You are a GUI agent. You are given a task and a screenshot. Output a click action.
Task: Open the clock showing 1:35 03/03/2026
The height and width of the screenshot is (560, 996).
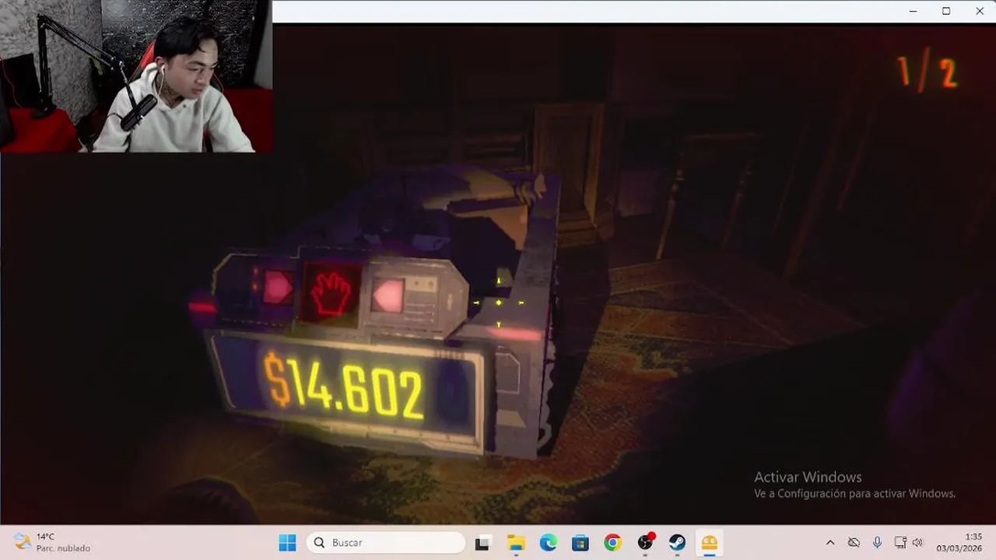pos(959,543)
